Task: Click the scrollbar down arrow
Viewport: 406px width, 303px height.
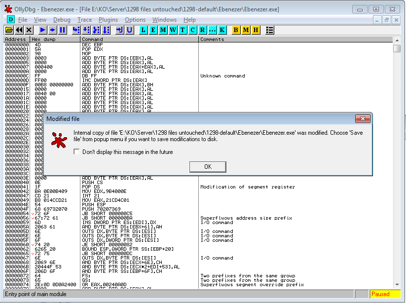Action: tap(397, 285)
